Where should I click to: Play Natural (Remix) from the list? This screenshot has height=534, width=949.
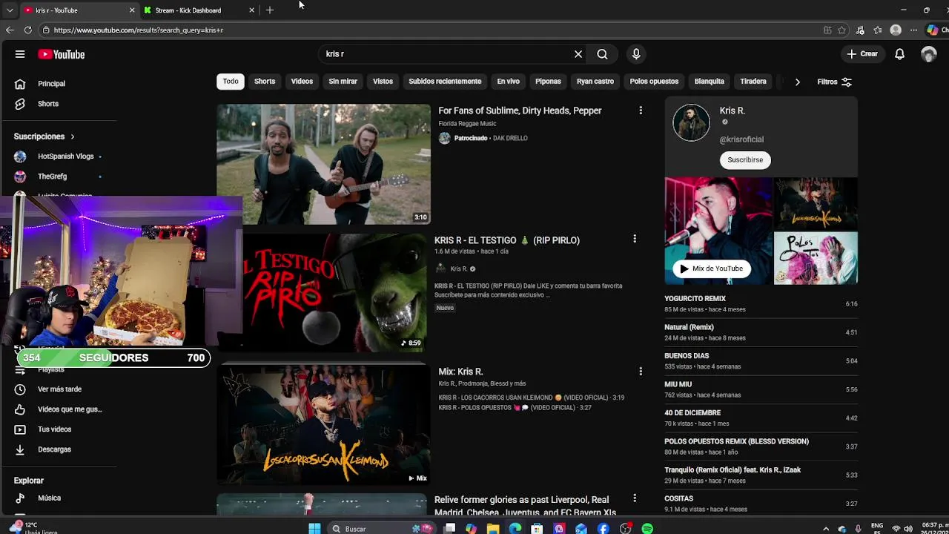pyautogui.click(x=761, y=332)
